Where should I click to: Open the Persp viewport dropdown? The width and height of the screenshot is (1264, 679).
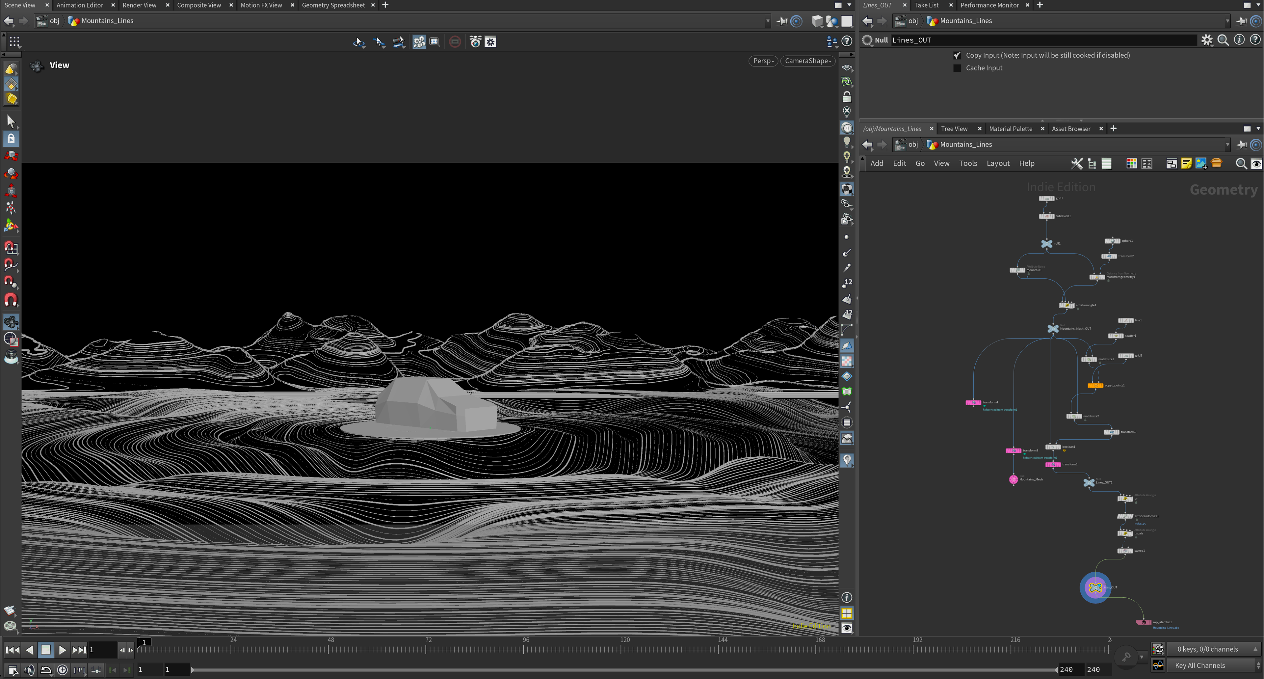coord(763,61)
